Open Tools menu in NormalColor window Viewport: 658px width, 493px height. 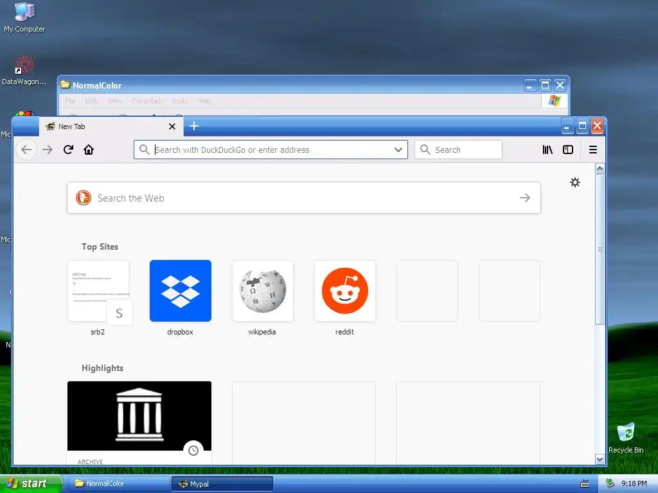(179, 101)
